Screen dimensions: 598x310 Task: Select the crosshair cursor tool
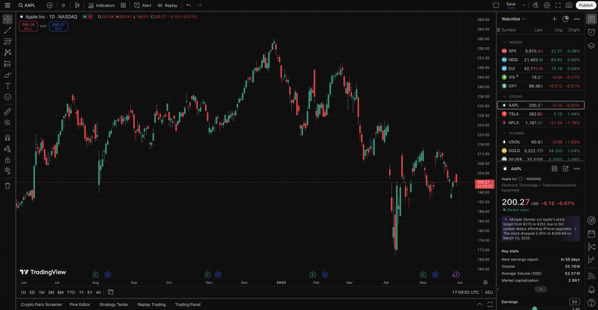pyautogui.click(x=8, y=19)
